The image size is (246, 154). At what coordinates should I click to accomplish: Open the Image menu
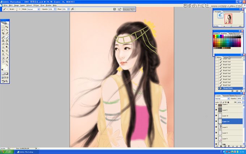coord(17,5)
